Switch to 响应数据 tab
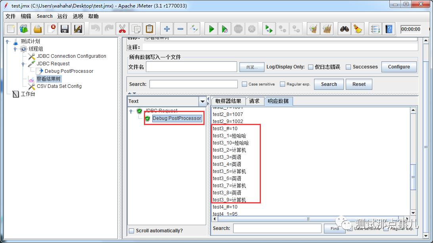This screenshot has height=243, width=433. click(278, 101)
